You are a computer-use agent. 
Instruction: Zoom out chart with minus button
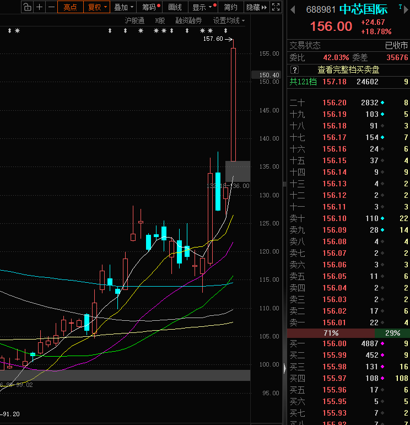pyautogui.click(x=51, y=7)
